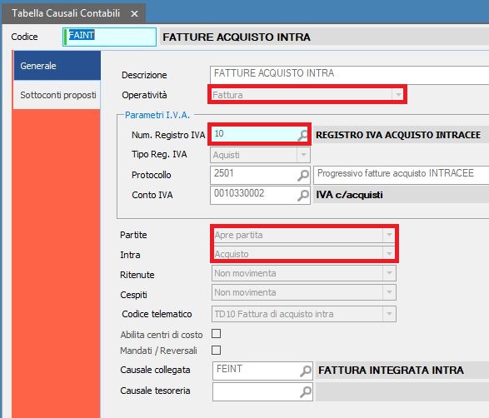This screenshot has width=489, height=418.
Task: Click the Num. Registro IVA lookup magnifier
Action: tap(302, 135)
